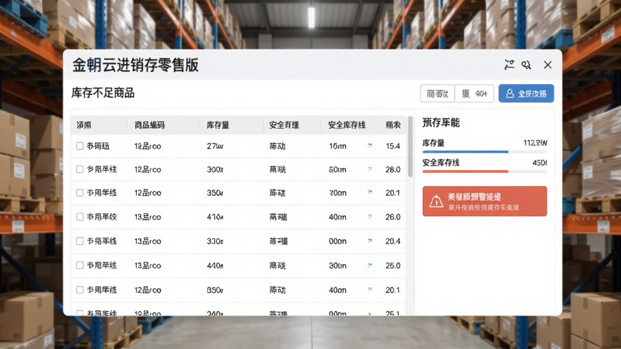Click the green trend arrow in the 350 stock row

[x=369, y=192]
